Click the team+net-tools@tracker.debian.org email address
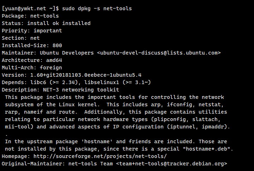This screenshot has width=254, height=171. 171,164
